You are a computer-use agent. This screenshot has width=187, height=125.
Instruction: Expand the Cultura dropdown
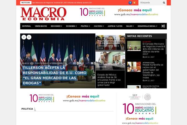[x=99, y=26]
